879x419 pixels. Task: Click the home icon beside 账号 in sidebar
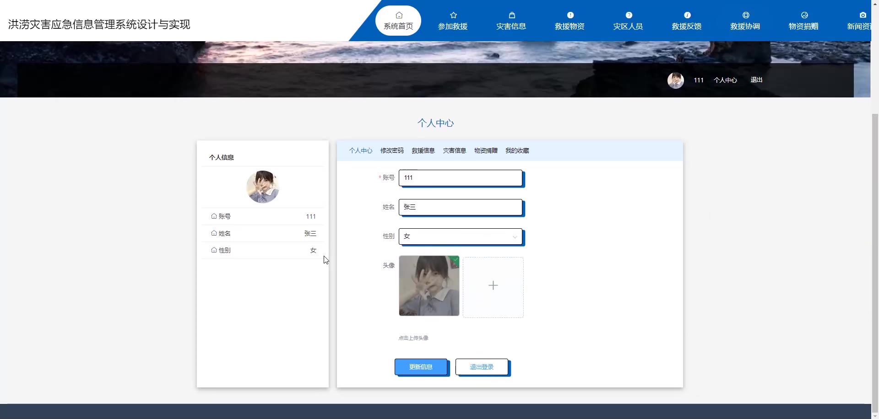point(214,216)
